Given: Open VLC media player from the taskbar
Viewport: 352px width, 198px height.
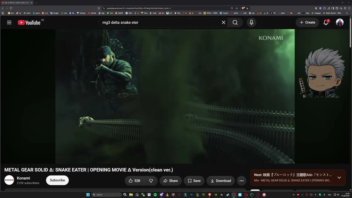Looking at the screenshot, I should (167, 195).
